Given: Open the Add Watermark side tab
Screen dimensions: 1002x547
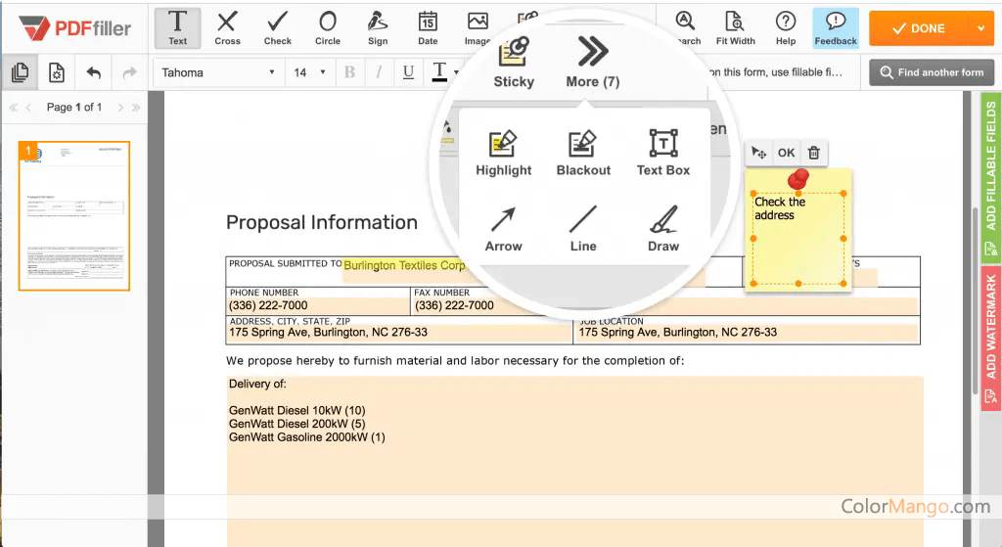Looking at the screenshot, I should 991,338.
